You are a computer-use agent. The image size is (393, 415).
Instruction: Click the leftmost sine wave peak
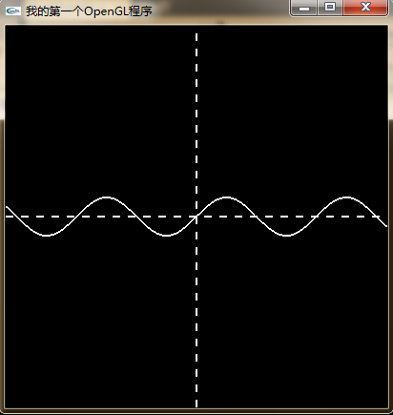coord(107,197)
